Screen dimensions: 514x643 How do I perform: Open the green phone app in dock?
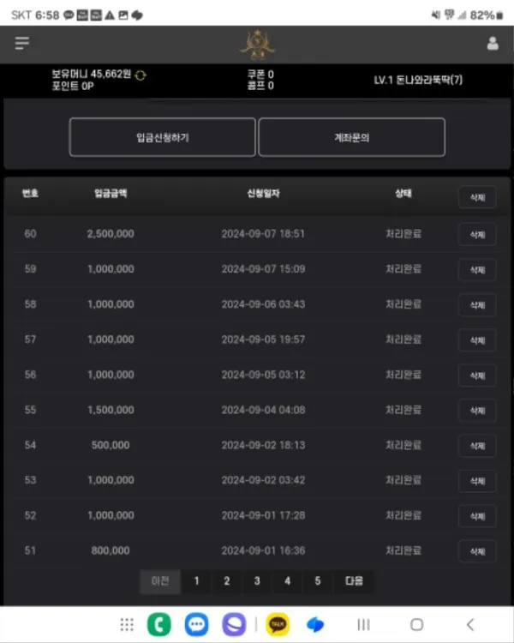(x=159, y=624)
